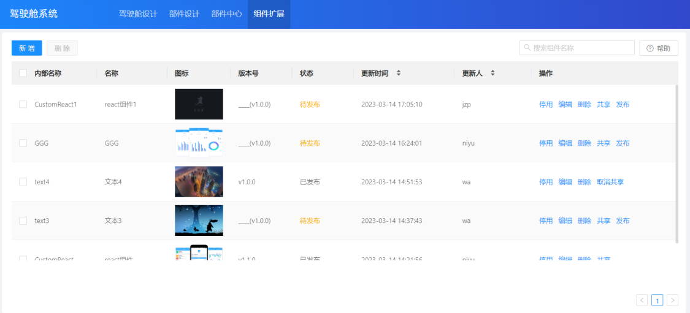Select the text4 row checkbox

pos(23,182)
